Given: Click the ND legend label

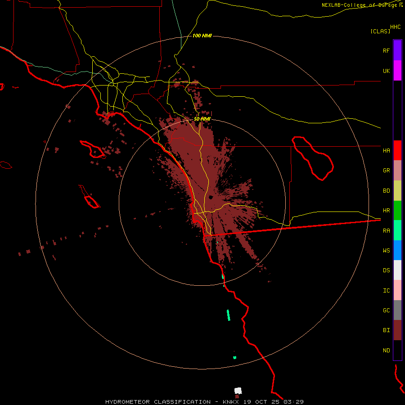Looking at the screenshot, I should pos(386,351).
